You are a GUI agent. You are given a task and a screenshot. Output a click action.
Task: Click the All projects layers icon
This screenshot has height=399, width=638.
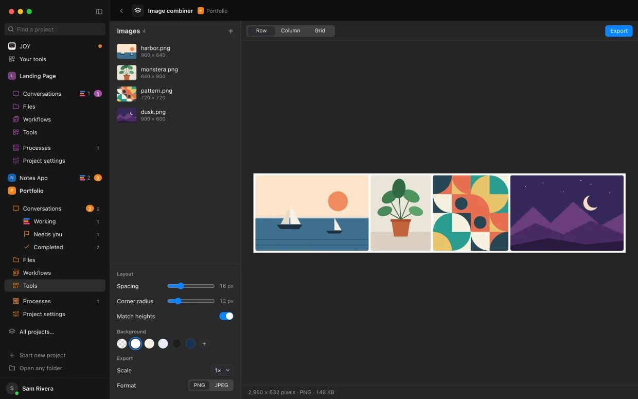point(12,332)
